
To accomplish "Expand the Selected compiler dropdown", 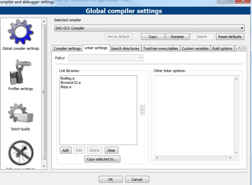I will click(149, 28).
